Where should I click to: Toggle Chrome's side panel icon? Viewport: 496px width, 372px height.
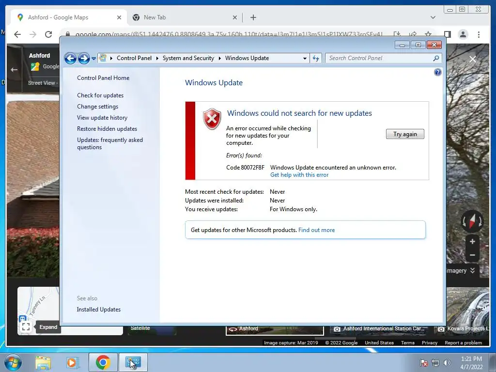(447, 34)
